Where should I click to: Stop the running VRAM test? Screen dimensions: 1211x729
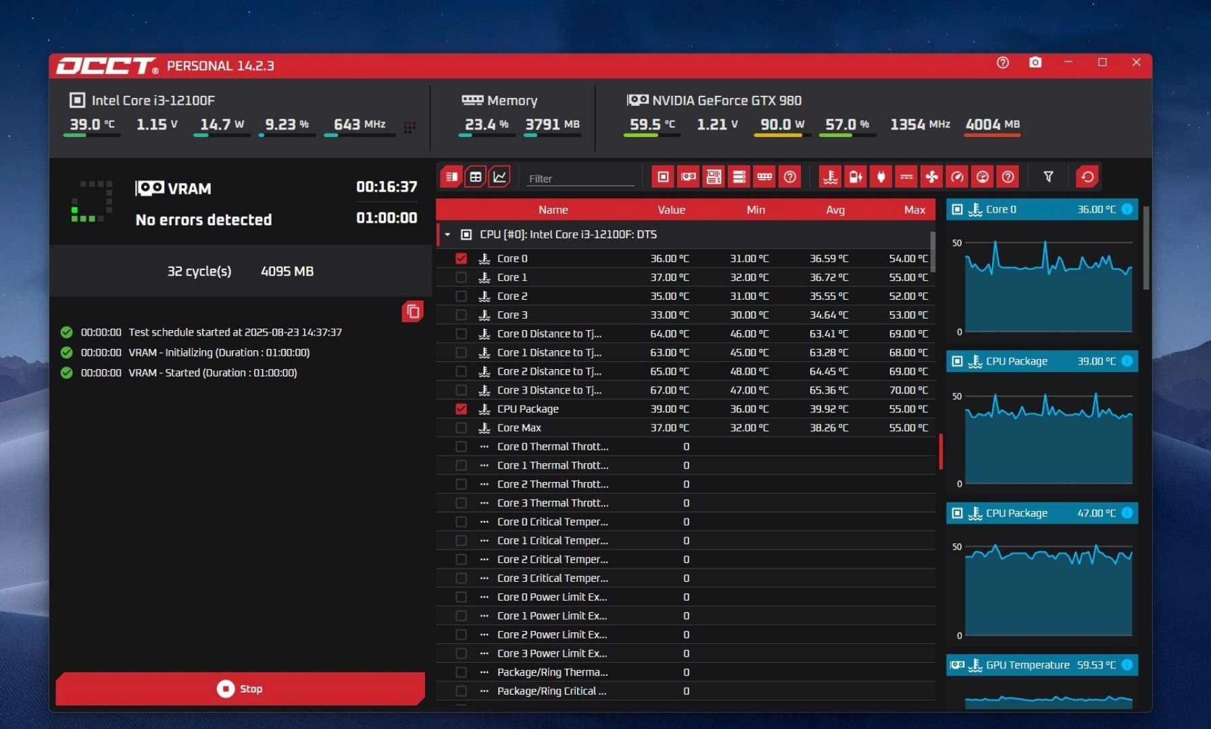240,688
